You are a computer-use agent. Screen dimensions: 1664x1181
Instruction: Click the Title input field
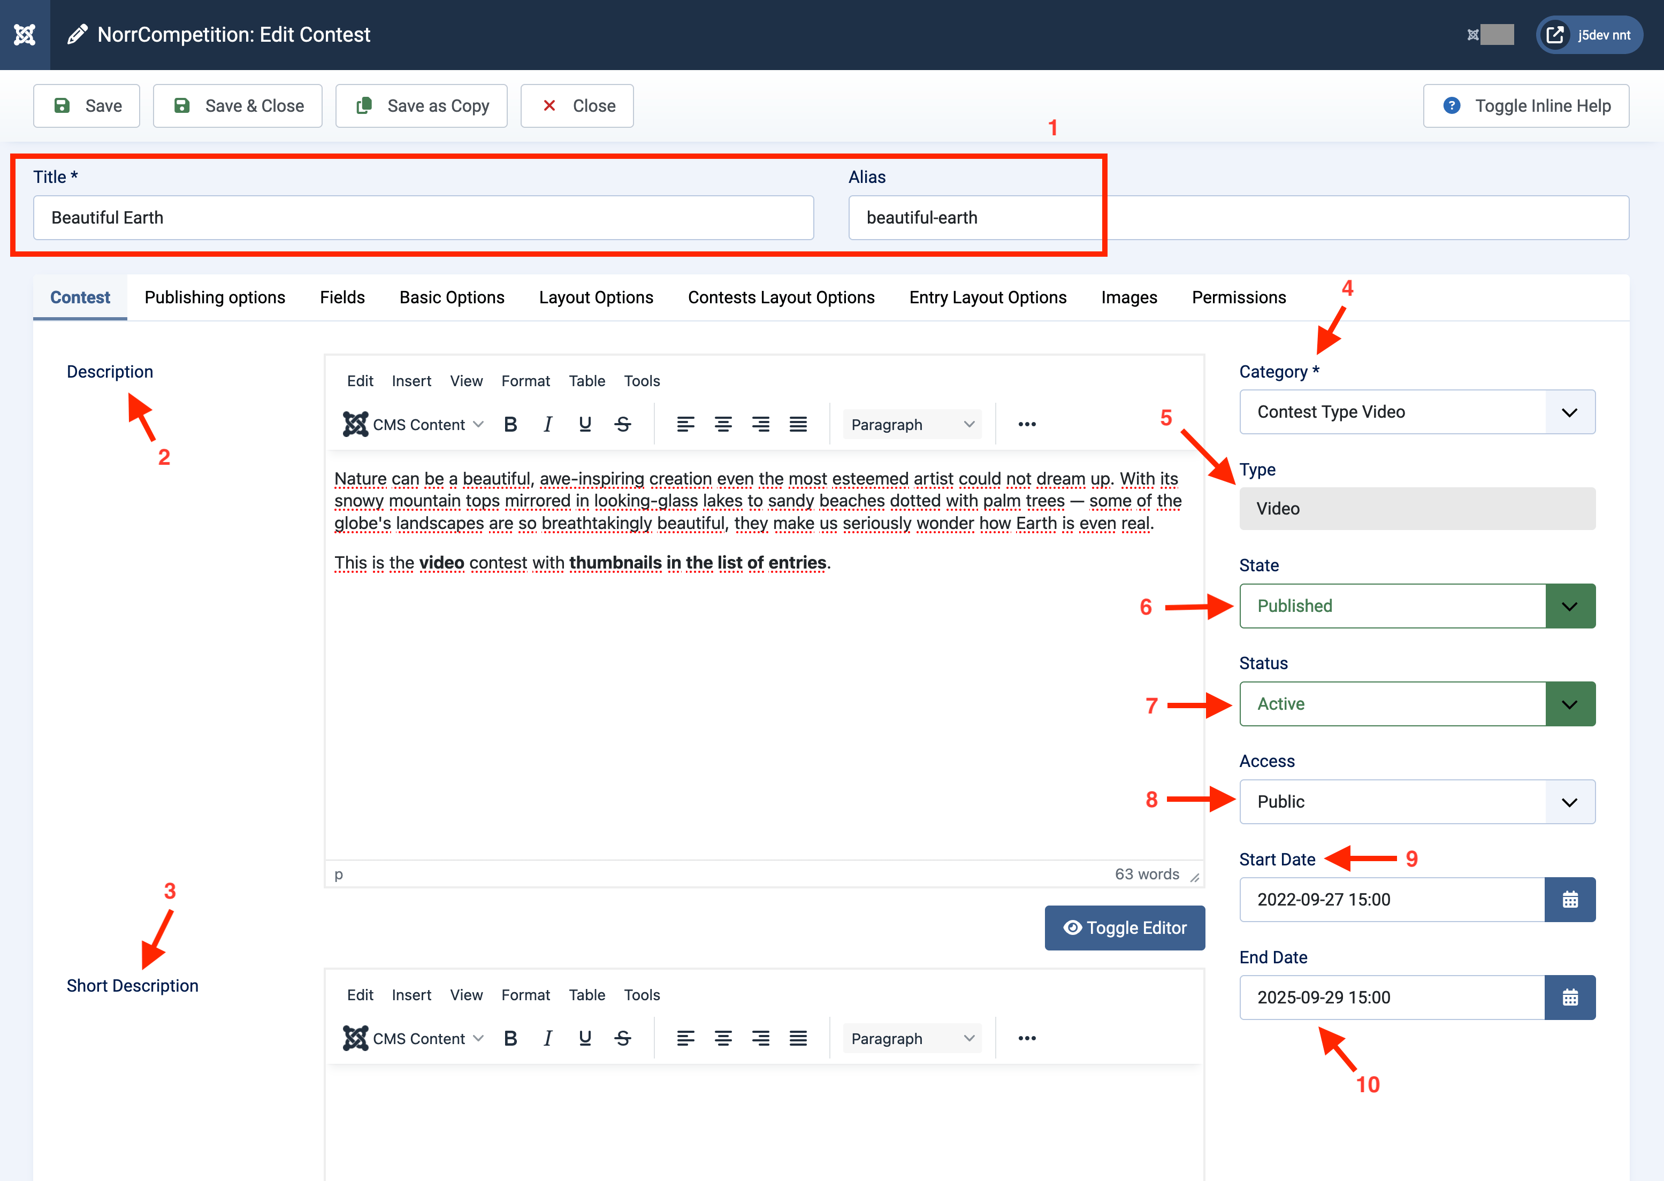(x=423, y=218)
